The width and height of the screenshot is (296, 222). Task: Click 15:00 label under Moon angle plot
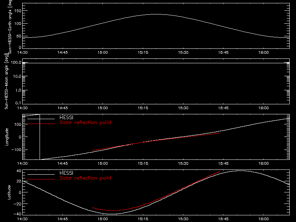[103, 108]
